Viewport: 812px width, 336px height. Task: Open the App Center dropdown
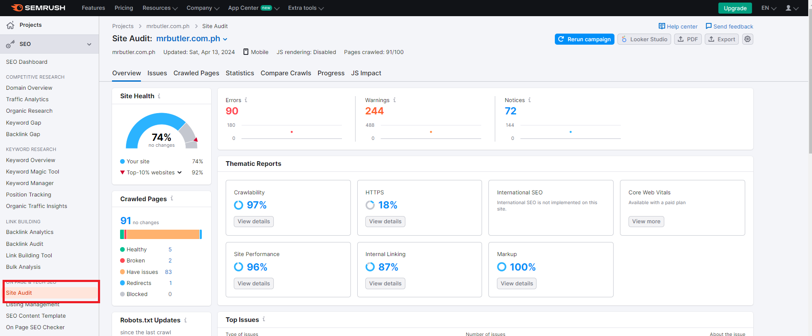[254, 8]
